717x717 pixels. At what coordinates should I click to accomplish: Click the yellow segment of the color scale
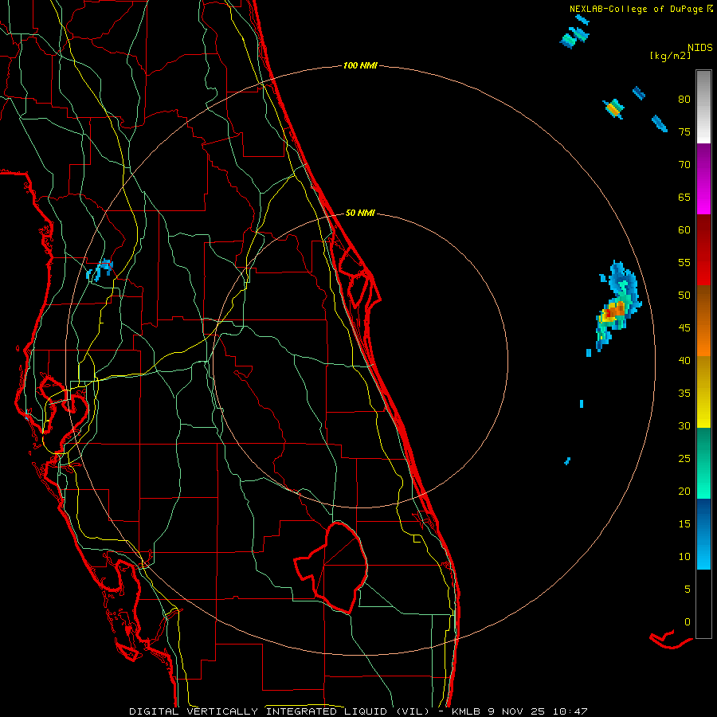click(703, 392)
